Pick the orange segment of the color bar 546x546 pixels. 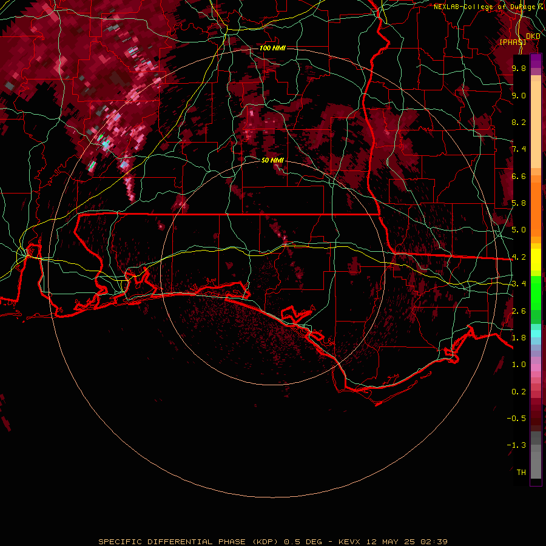(x=536, y=209)
